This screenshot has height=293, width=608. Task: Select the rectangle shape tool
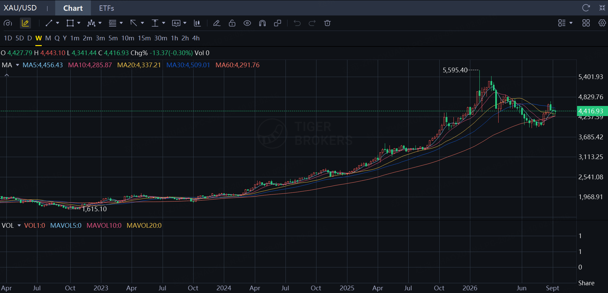(70, 23)
